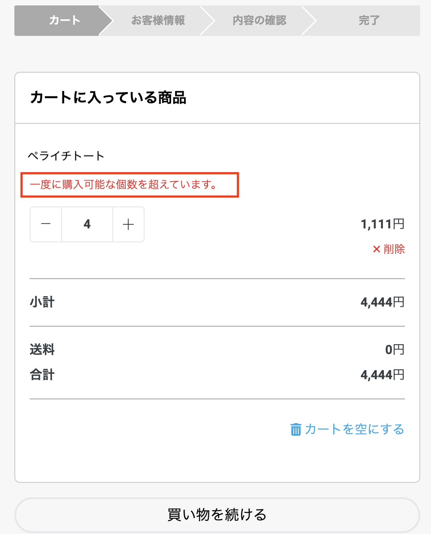Select the 完了 step

pyautogui.click(x=369, y=21)
